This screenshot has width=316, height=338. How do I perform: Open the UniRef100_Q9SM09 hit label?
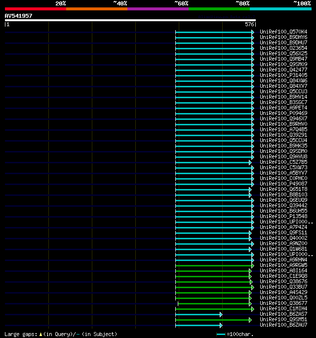coord(283,64)
